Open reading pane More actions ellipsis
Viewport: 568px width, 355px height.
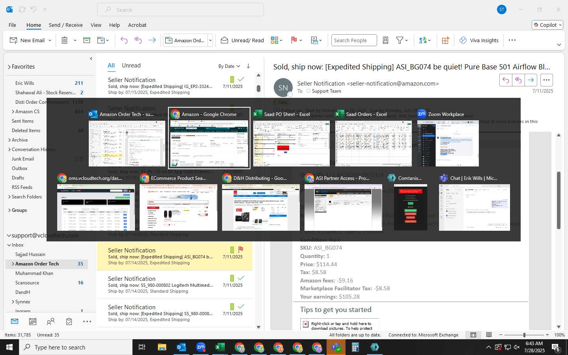coord(546,80)
